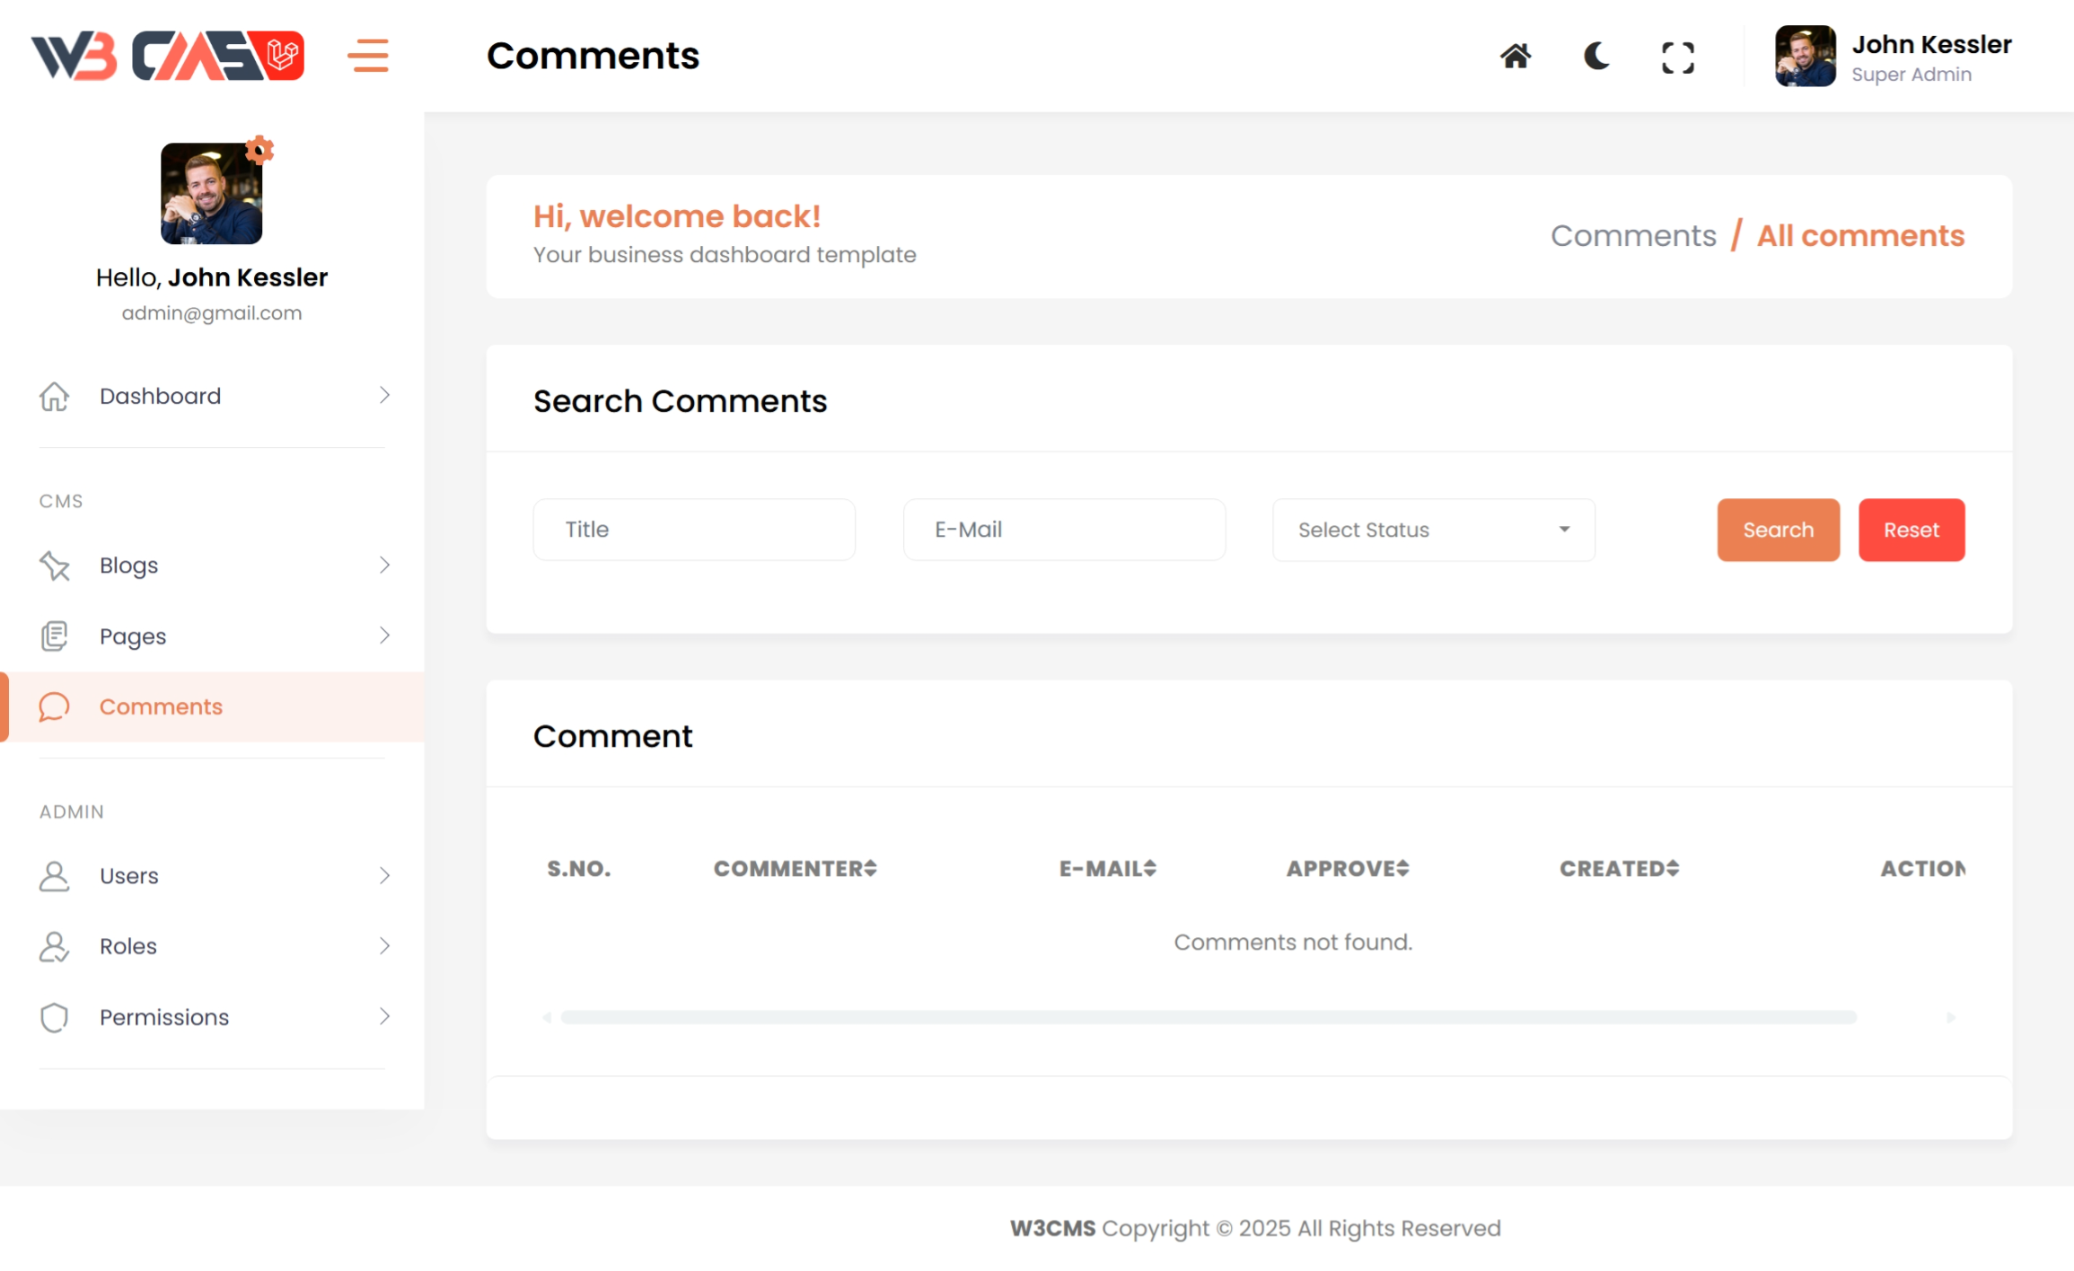
Task: Sort table by Commenter column
Action: 795,869
